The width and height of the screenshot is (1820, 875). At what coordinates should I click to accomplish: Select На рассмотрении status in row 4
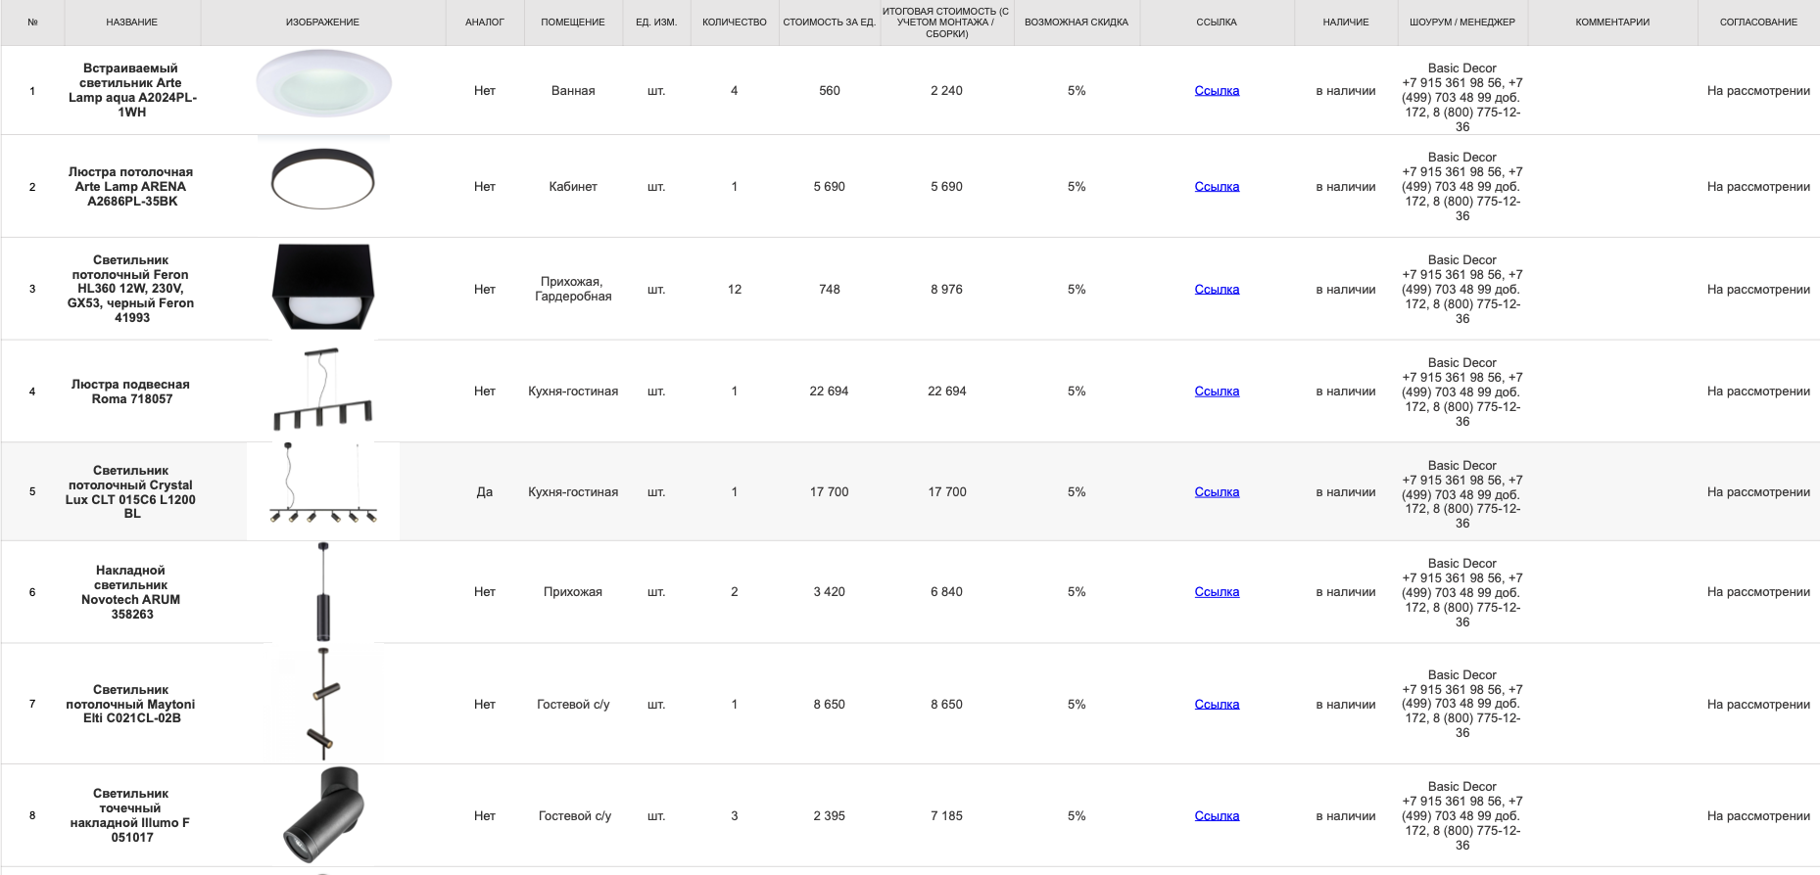coord(1758,391)
